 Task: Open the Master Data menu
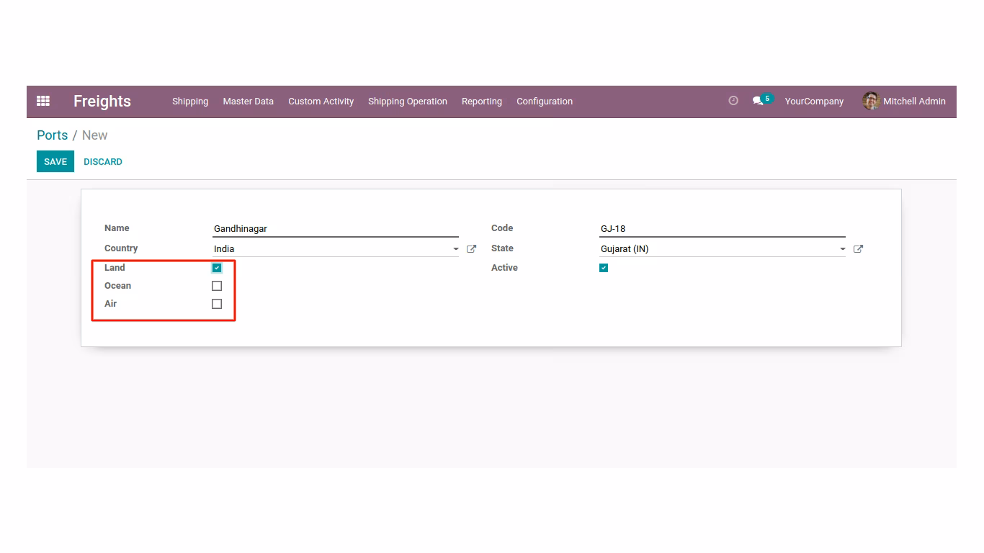pyautogui.click(x=249, y=102)
